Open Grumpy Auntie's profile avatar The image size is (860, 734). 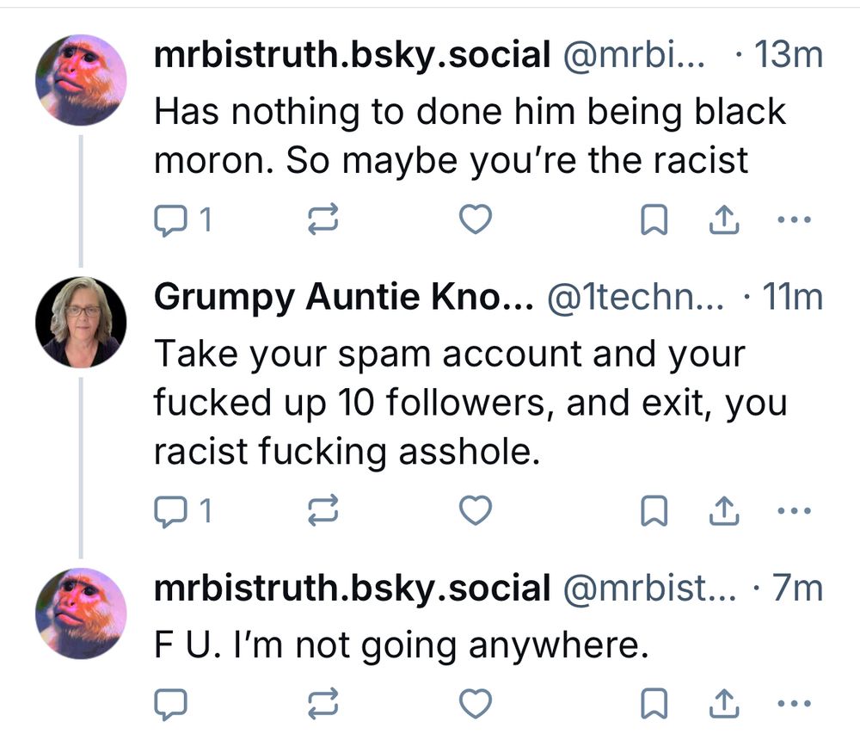(81, 322)
